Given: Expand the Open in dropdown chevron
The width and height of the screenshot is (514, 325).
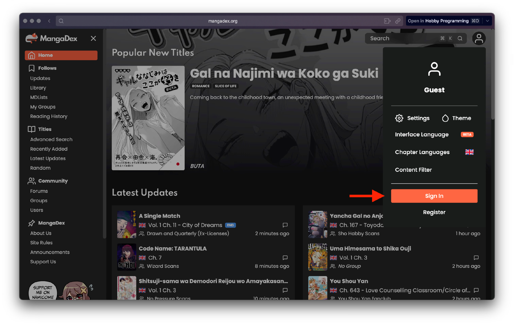Looking at the screenshot, I should (487, 21).
